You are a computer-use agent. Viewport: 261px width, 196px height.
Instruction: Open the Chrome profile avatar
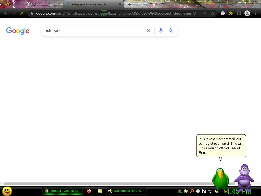click(247, 13)
